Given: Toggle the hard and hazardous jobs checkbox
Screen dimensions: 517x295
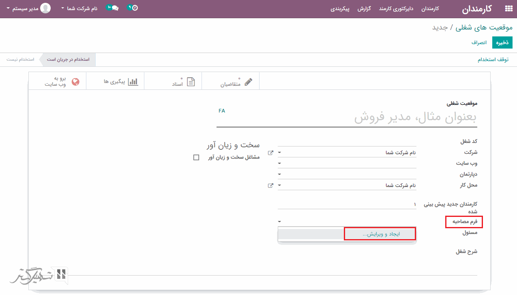Looking at the screenshot, I should point(196,157).
